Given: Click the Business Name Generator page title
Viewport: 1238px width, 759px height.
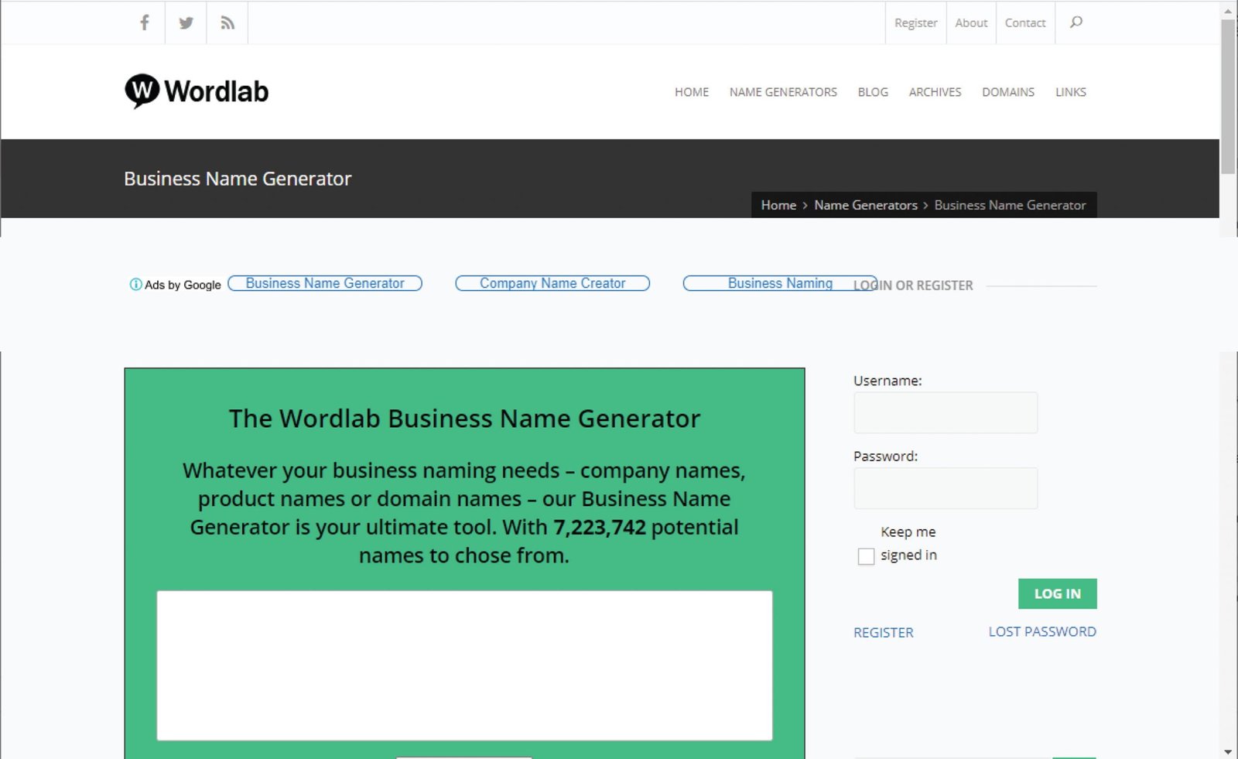Looking at the screenshot, I should point(238,179).
